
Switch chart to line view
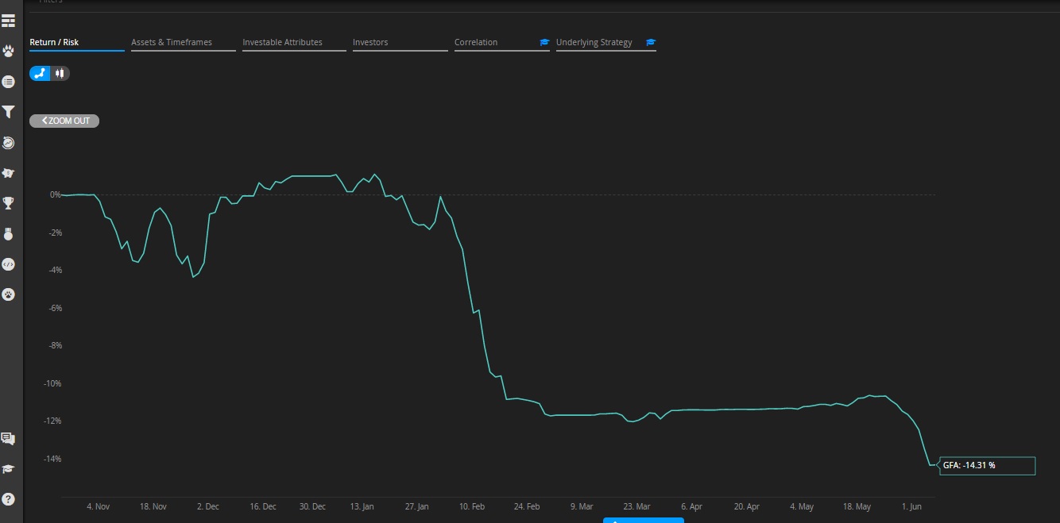click(40, 73)
